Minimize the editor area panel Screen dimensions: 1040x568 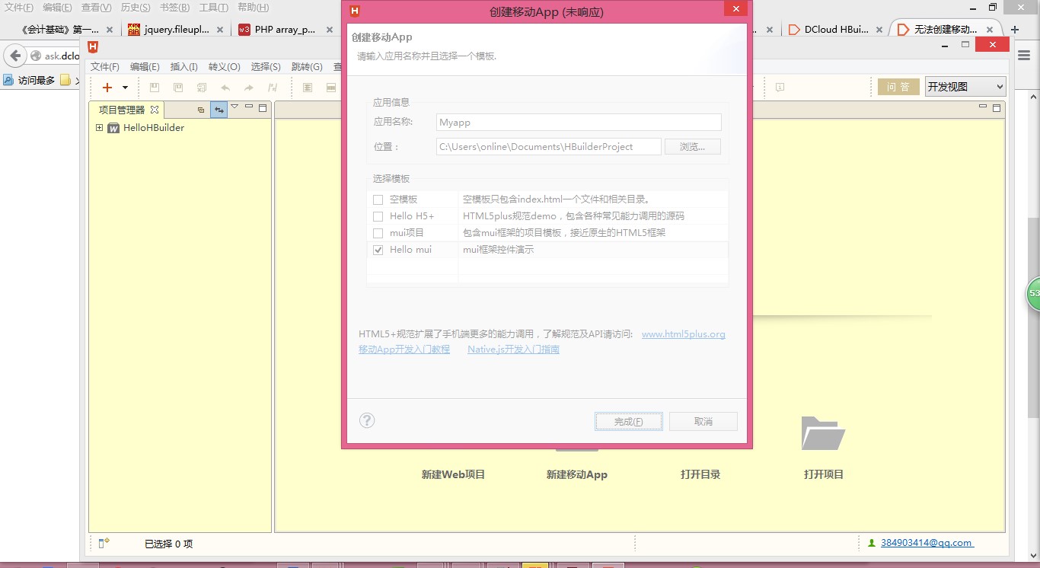(984, 108)
